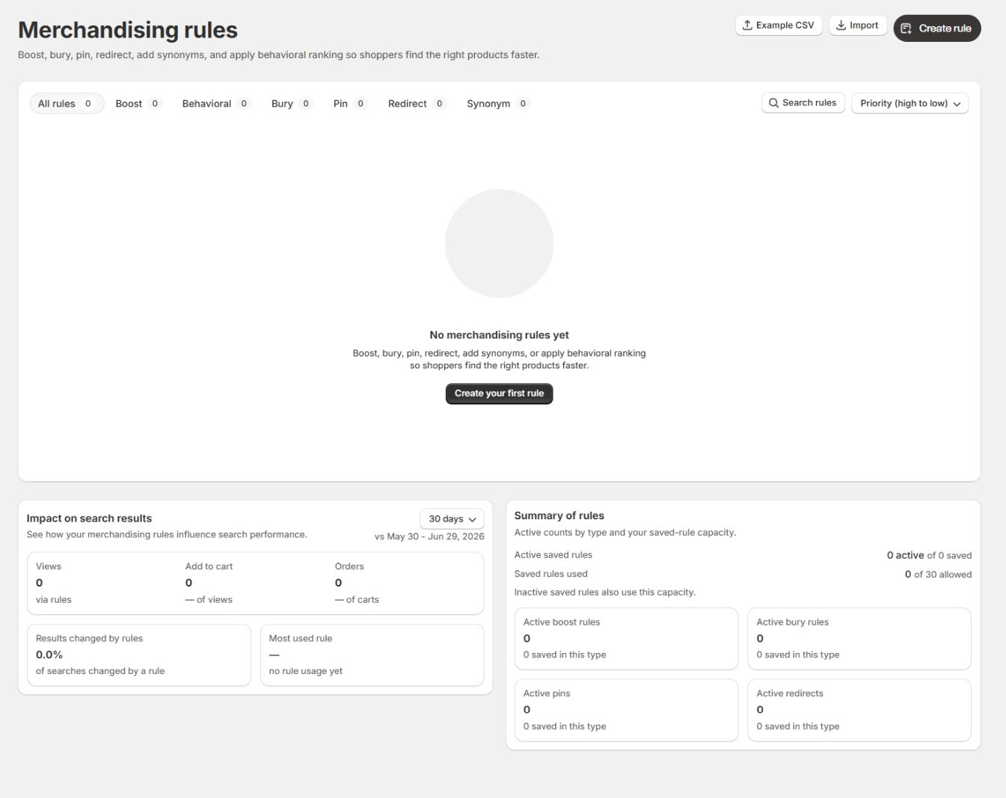Click the Summary of rules heading
Image resolution: width=1006 pixels, height=798 pixels.
click(559, 516)
